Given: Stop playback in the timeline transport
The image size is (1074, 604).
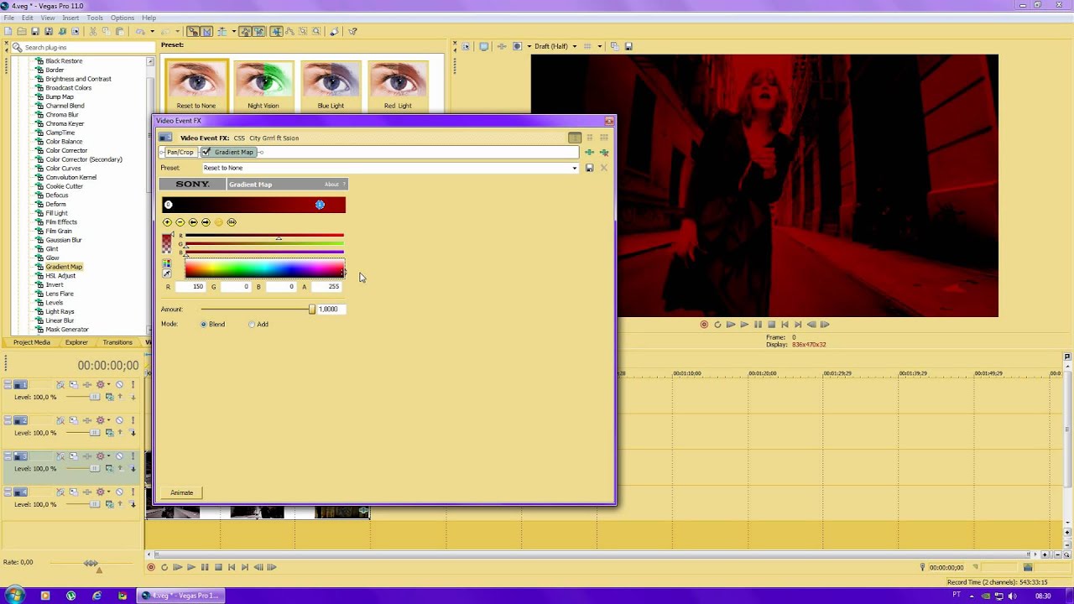Looking at the screenshot, I should [218, 567].
